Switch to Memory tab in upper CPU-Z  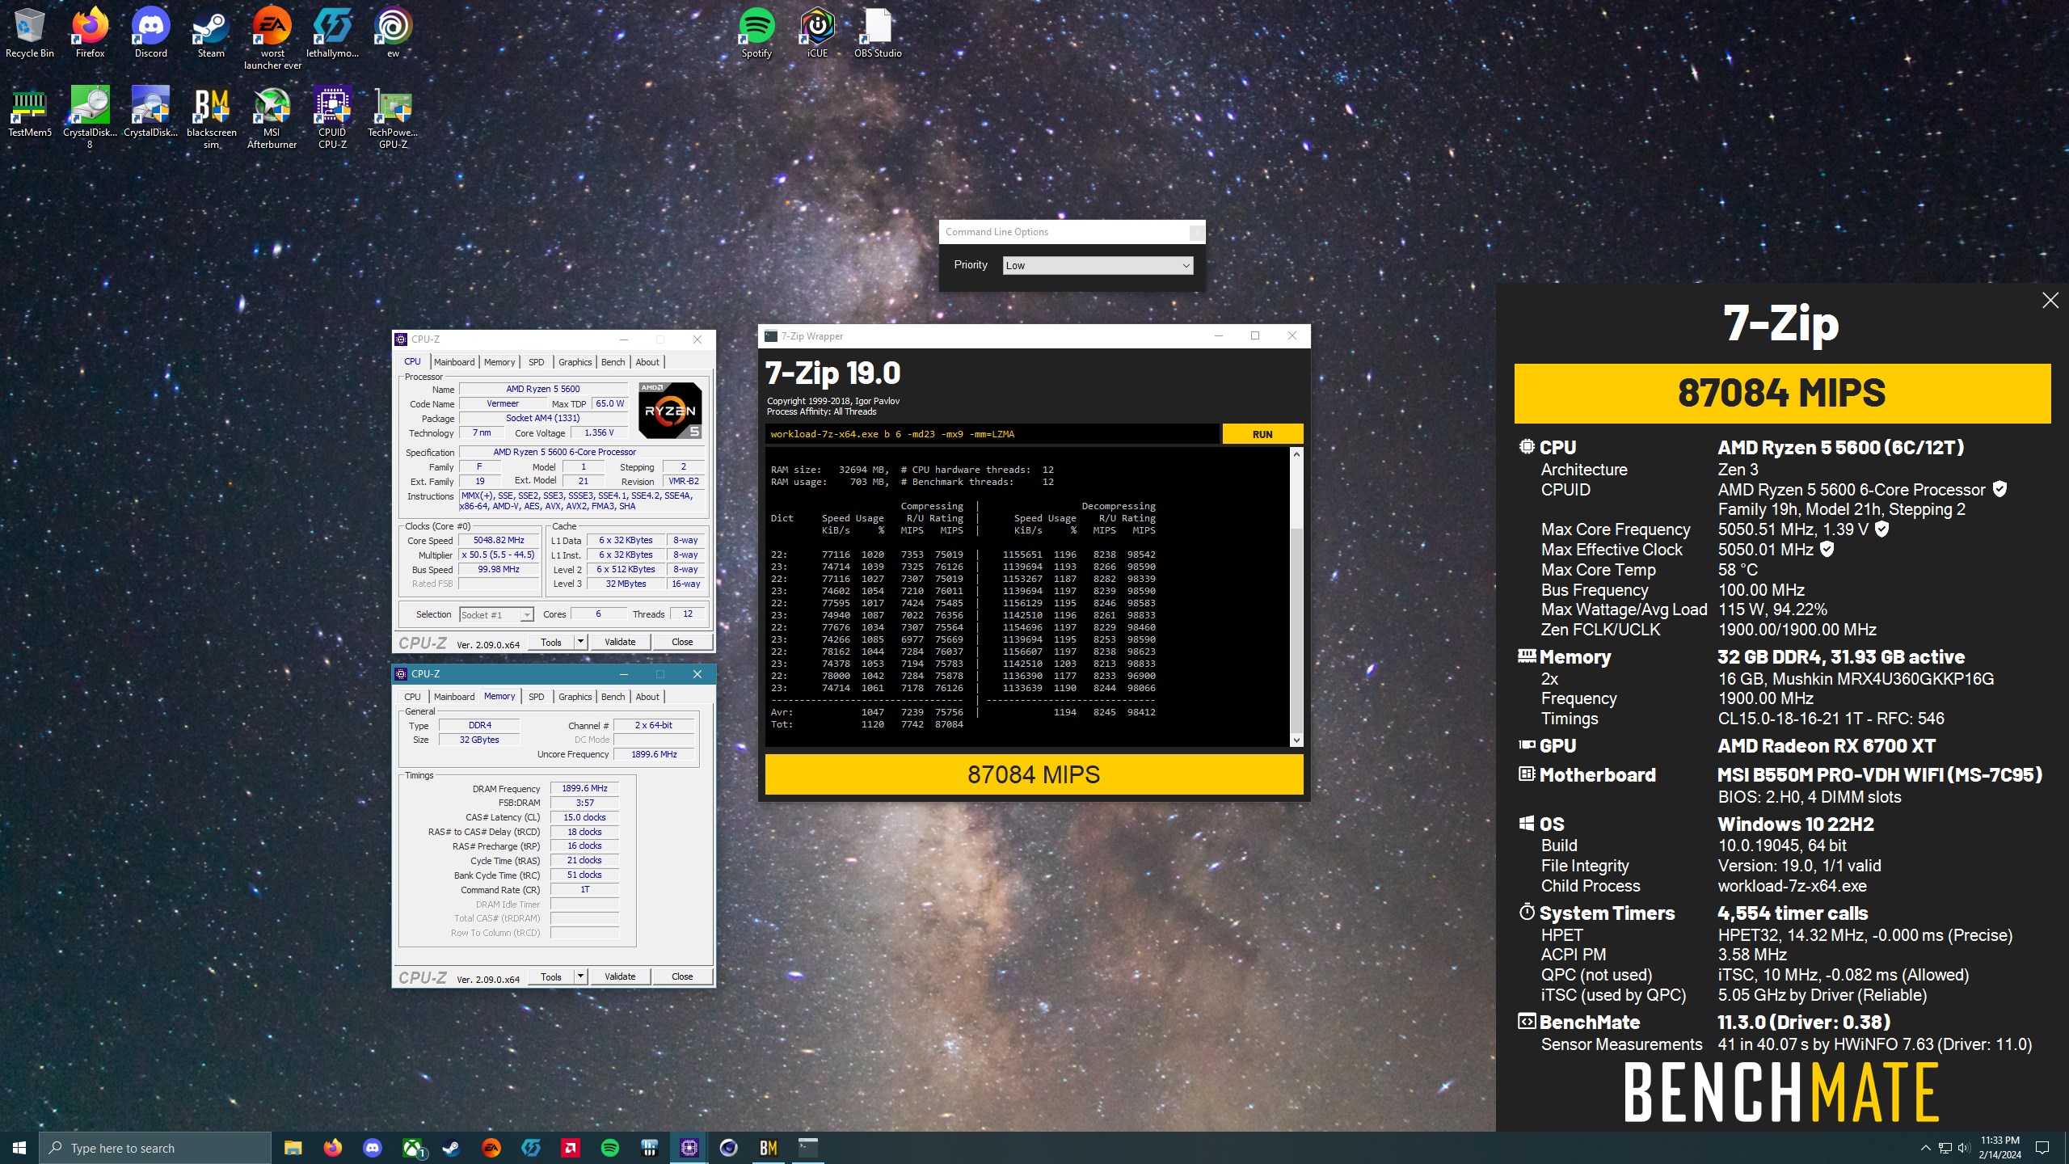click(x=499, y=362)
